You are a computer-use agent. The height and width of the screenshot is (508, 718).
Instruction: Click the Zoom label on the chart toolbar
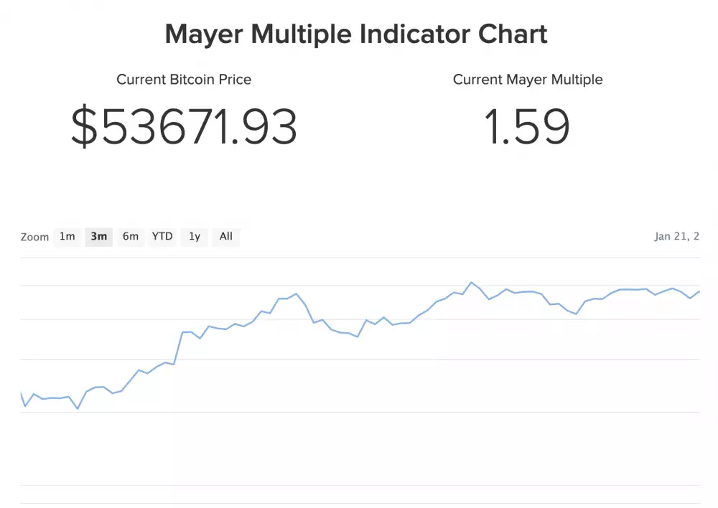[35, 237]
